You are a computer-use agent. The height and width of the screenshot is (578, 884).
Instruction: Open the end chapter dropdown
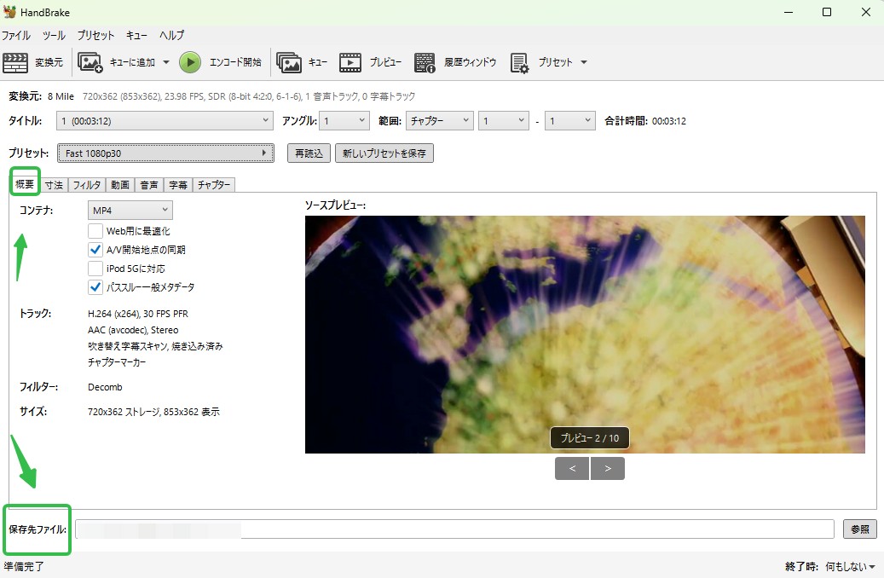(x=570, y=121)
